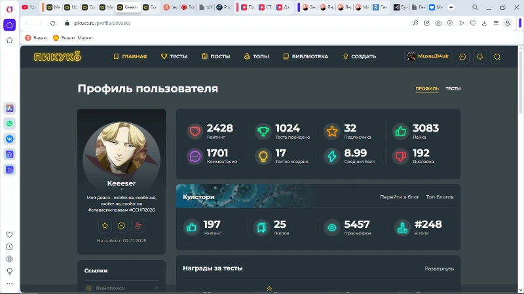The image size is (524, 294).
Task: Click the ПИКУКО site logo
Action: click(57, 56)
